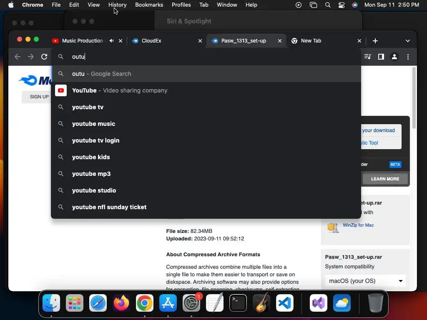Open System Settings from the Dock
This screenshot has width=427, height=320.
coord(191,303)
